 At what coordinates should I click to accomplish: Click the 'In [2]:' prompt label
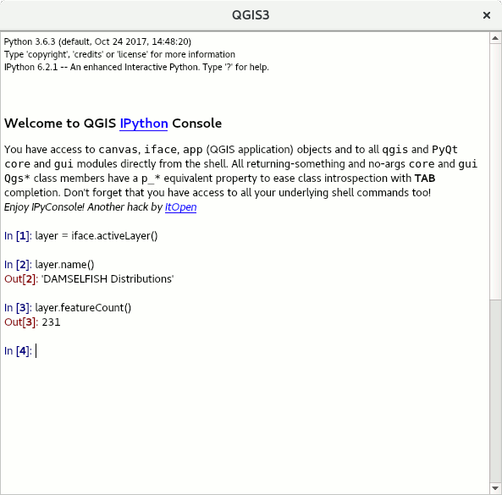[x=18, y=265]
